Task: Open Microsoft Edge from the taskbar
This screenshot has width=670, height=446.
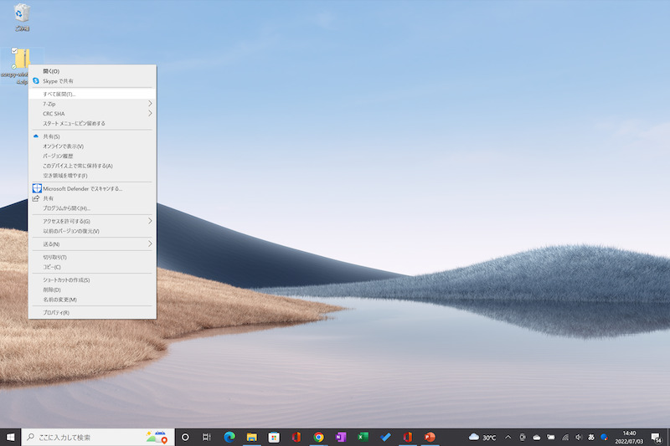Action: (x=229, y=437)
